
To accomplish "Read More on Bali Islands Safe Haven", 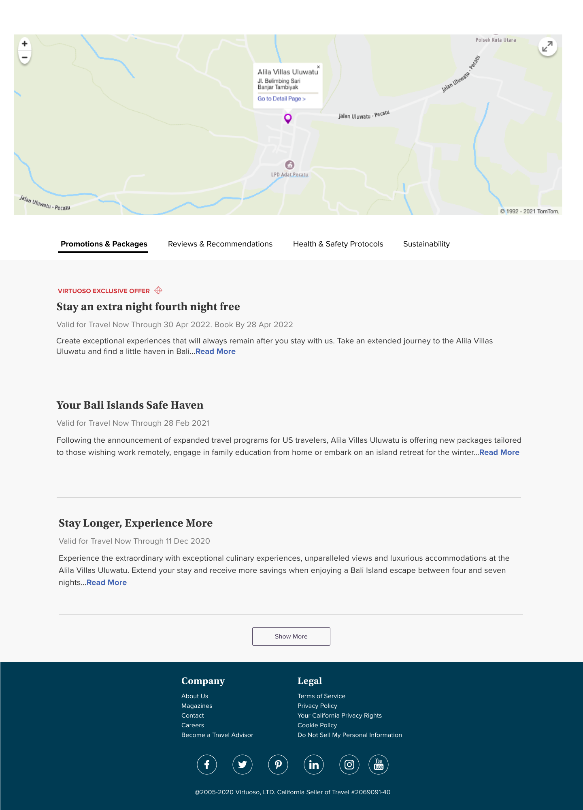I will [499, 452].
